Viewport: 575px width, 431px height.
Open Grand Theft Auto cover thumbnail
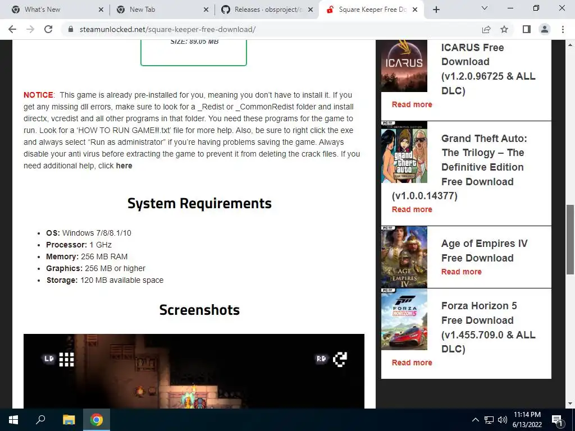click(x=404, y=152)
